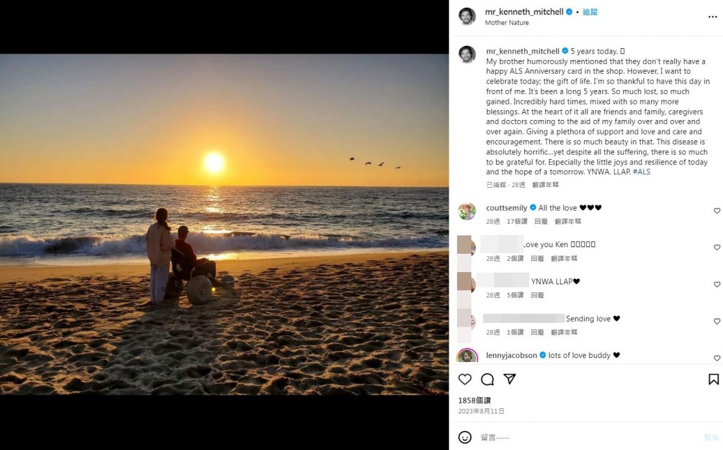Image resolution: width=723 pixels, height=450 pixels.
Task: Follow mr_kenneth_mitchell with the 追蹤 link
Action: [x=590, y=12]
